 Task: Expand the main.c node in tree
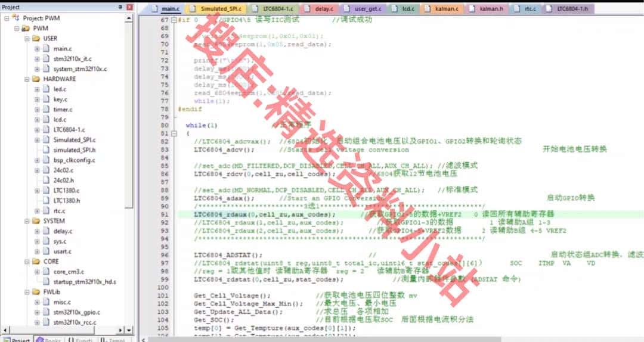[37, 49]
